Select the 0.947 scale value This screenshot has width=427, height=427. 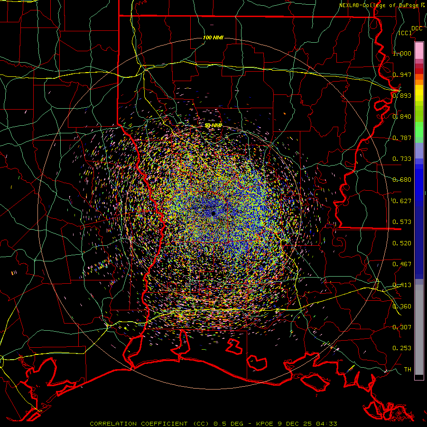[402, 74]
